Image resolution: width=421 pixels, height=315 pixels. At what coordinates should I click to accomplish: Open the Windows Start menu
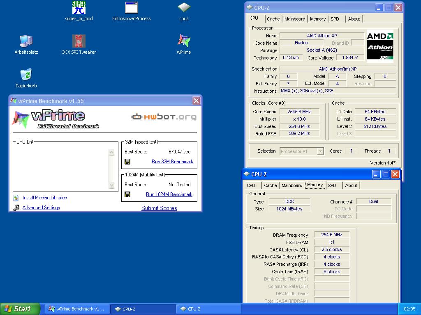[x=20, y=309]
